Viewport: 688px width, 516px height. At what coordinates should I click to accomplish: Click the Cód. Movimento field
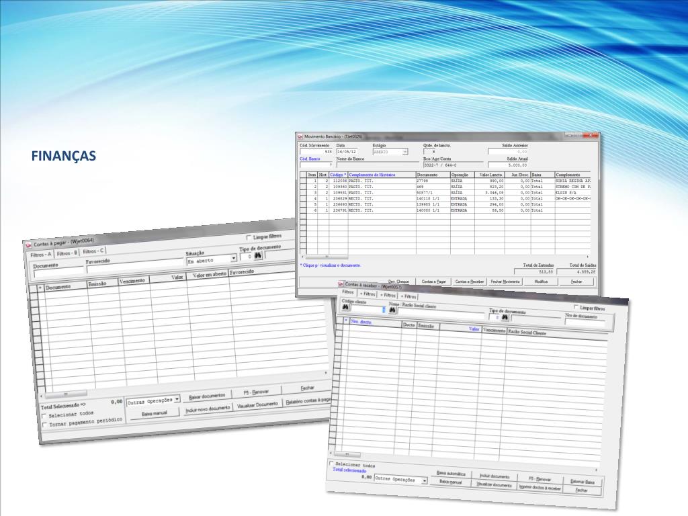pyautogui.click(x=316, y=152)
